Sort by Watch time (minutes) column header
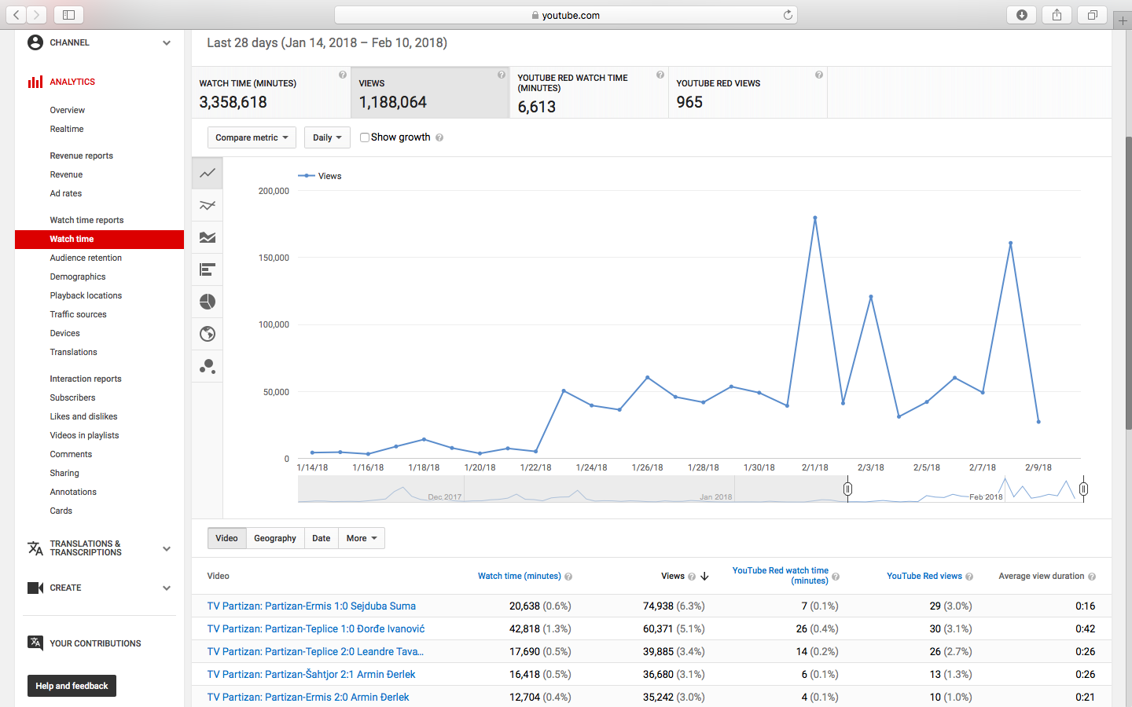This screenshot has width=1132, height=707. (520, 576)
